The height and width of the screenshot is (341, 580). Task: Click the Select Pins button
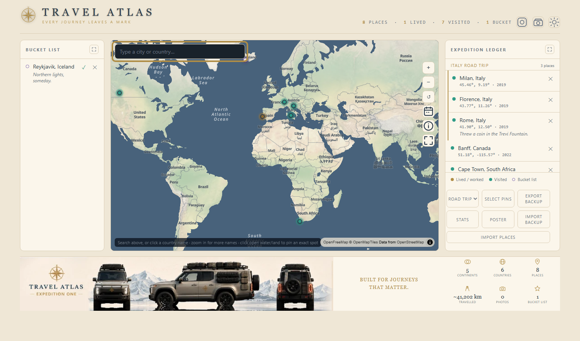click(x=498, y=199)
